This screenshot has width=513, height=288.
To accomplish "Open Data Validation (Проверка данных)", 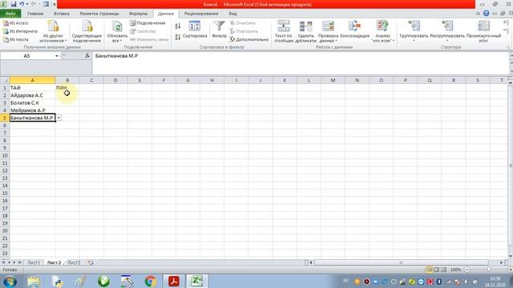I will click(328, 31).
